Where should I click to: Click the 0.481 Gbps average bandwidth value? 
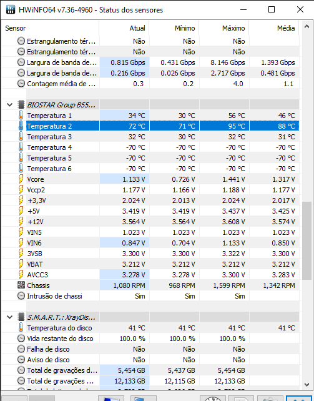point(278,73)
